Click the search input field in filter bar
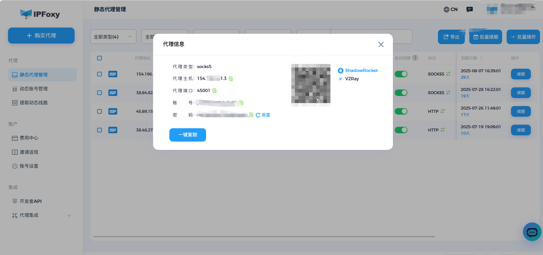Screen dimensions: 543x255 [x=371, y=37]
